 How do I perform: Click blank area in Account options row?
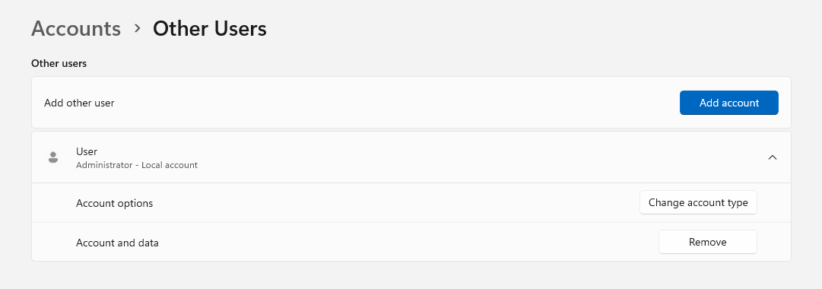[393, 203]
